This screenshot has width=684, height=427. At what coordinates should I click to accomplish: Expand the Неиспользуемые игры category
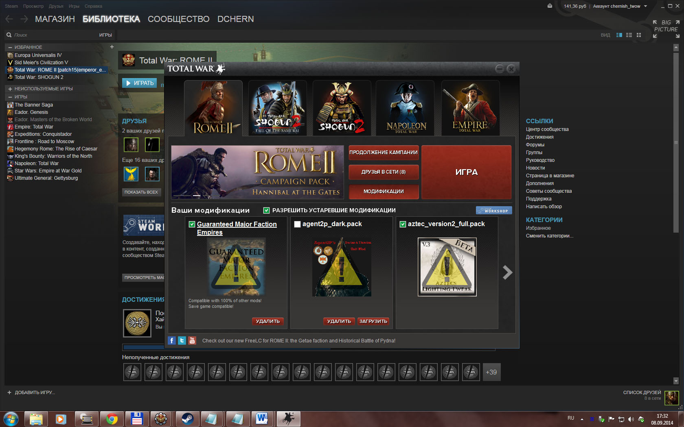click(10, 89)
